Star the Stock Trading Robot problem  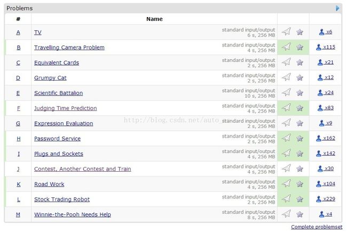(x=299, y=199)
